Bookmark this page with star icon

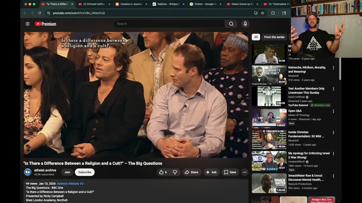pos(262,13)
